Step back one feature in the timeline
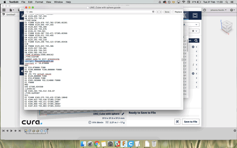The image size is (237, 148). pos(7,131)
